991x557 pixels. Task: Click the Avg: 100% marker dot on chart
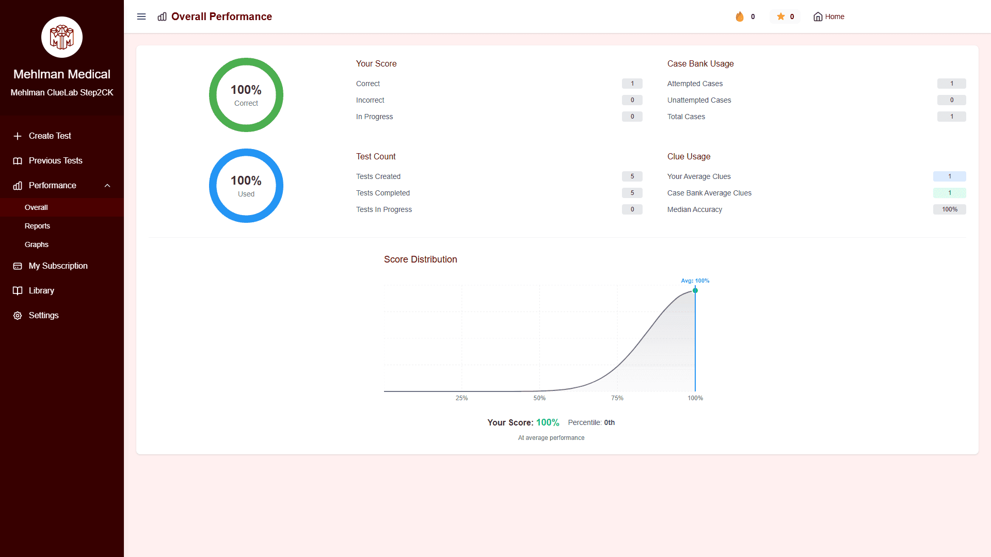[695, 291]
